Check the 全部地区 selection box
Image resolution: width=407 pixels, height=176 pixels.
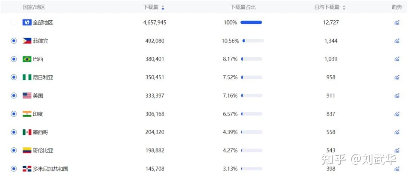click(14, 23)
